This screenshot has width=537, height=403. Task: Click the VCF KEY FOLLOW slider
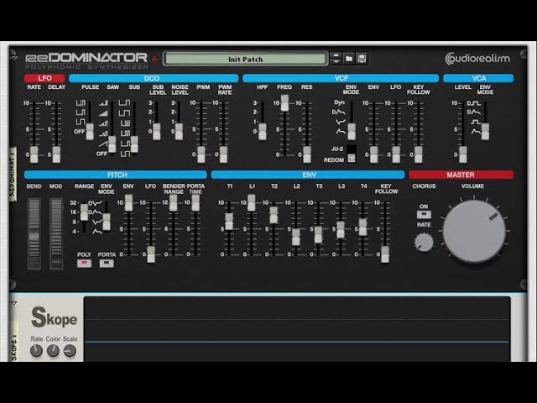(418, 154)
